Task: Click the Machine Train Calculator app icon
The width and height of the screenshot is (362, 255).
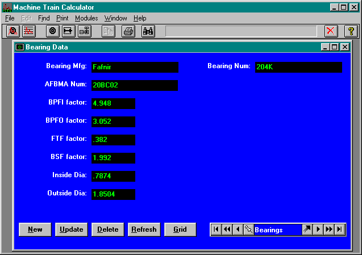Action: tap(7, 7)
